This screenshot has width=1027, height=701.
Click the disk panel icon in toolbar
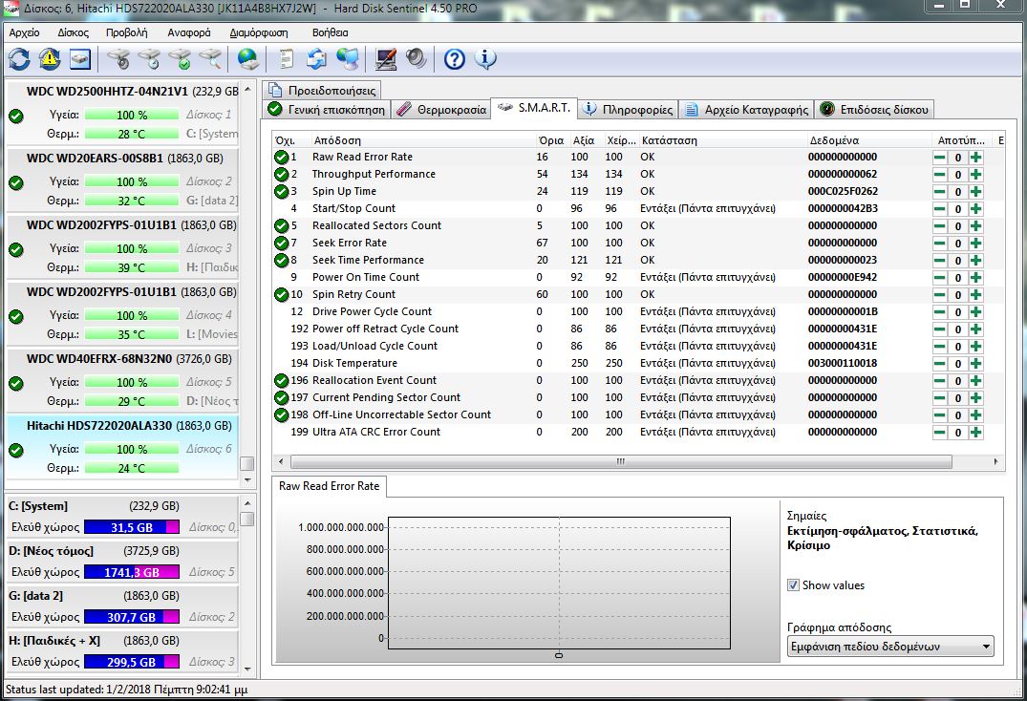[80, 59]
